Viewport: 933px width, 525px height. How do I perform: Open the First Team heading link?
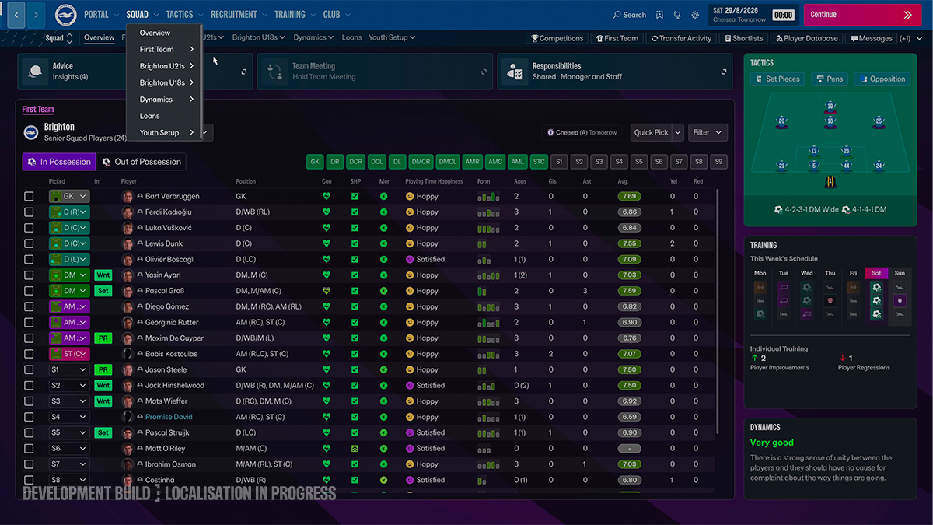(x=38, y=110)
